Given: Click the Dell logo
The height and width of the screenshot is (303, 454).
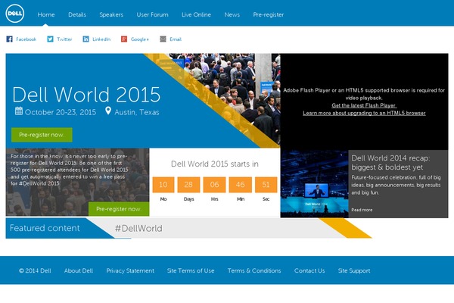Looking at the screenshot, I should (15, 14).
